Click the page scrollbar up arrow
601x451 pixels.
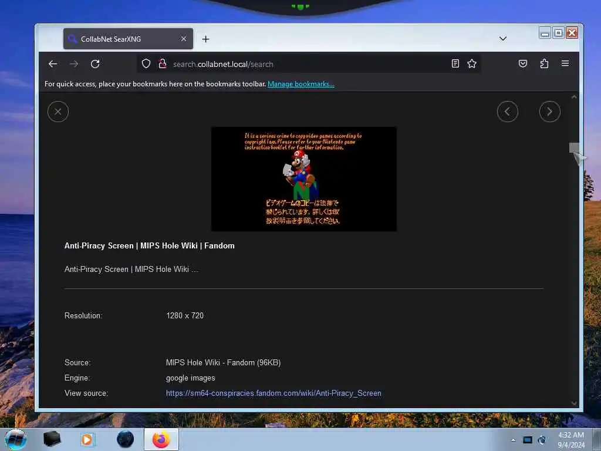coord(574,97)
